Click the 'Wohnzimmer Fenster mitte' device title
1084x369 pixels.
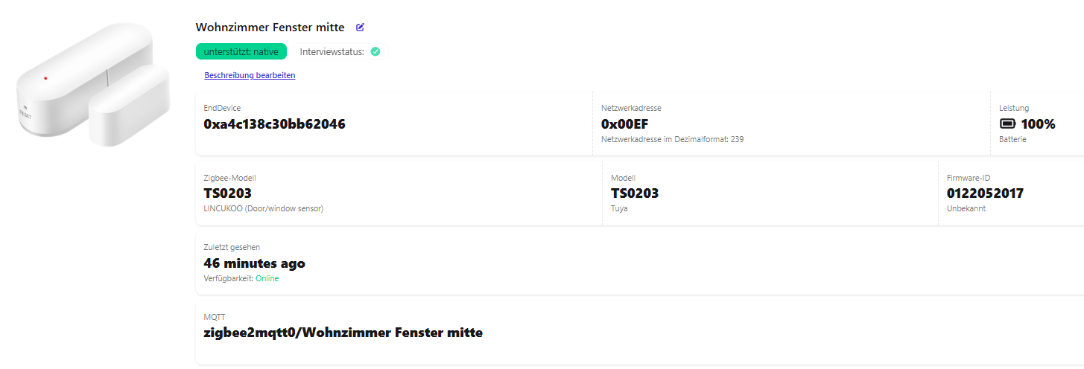tap(270, 28)
